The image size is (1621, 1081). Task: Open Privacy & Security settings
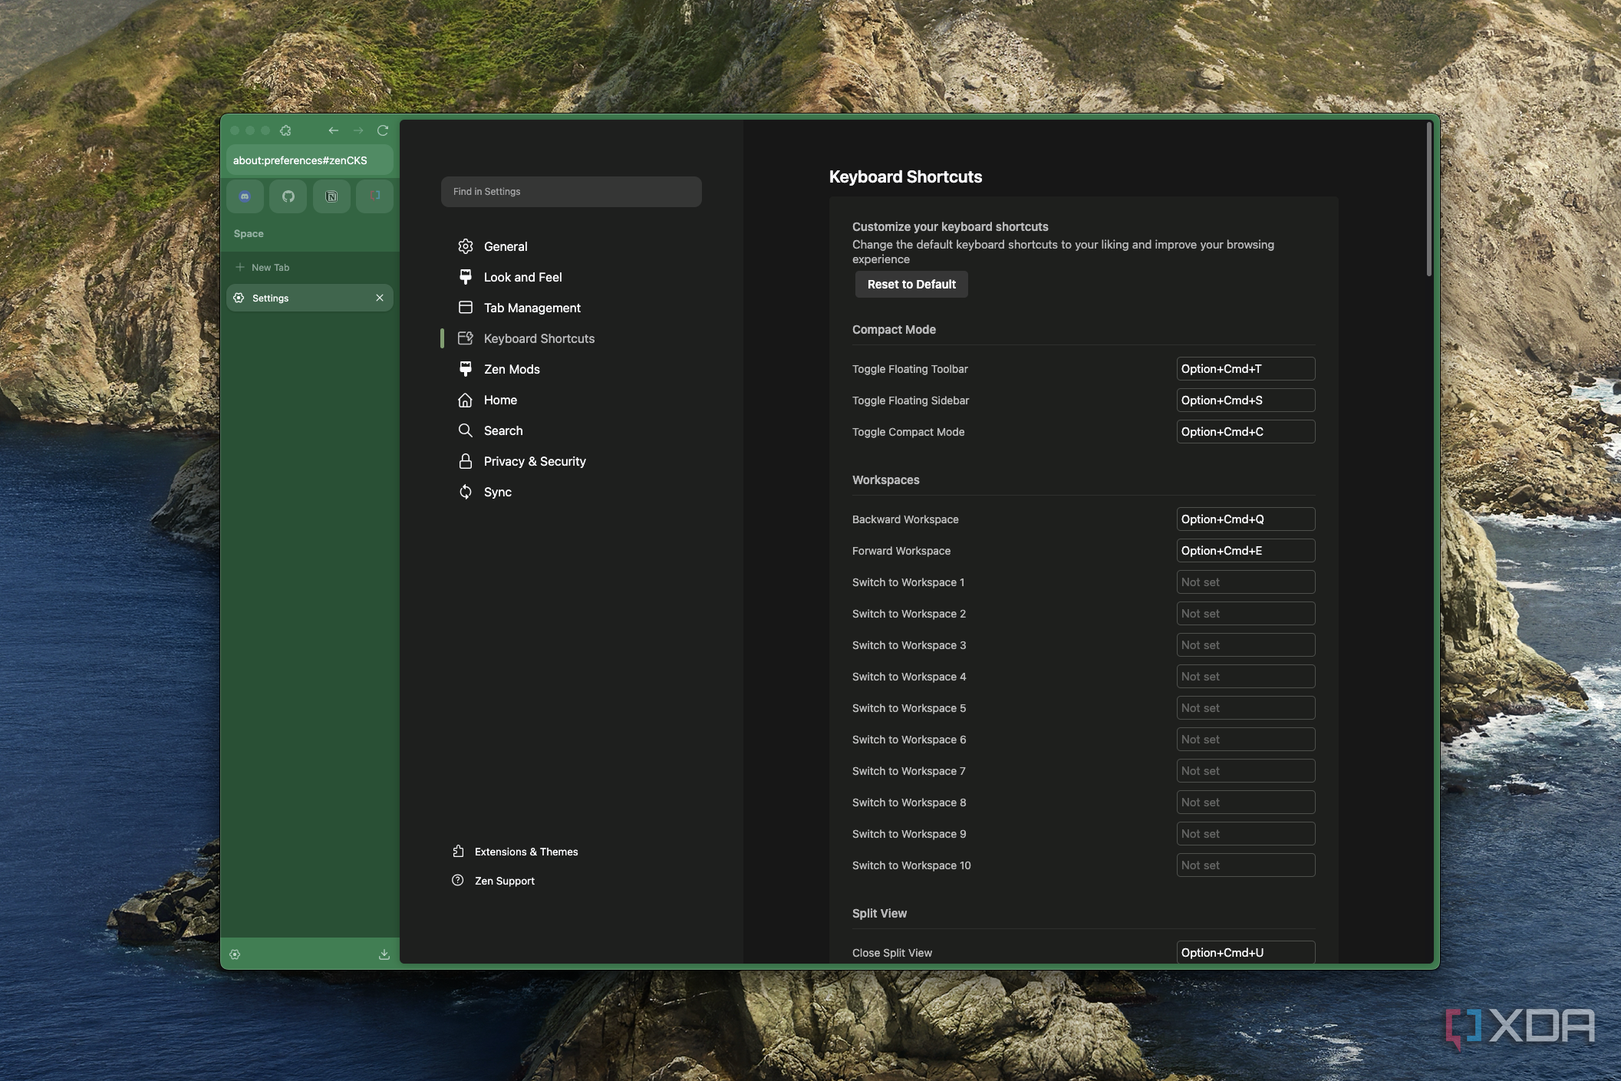click(534, 461)
